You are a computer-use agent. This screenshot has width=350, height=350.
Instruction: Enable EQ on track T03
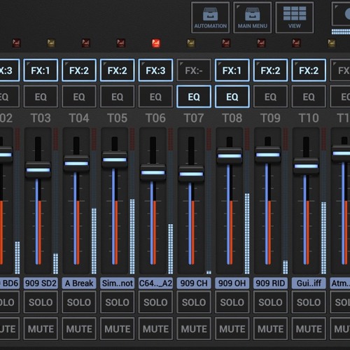point(41,97)
